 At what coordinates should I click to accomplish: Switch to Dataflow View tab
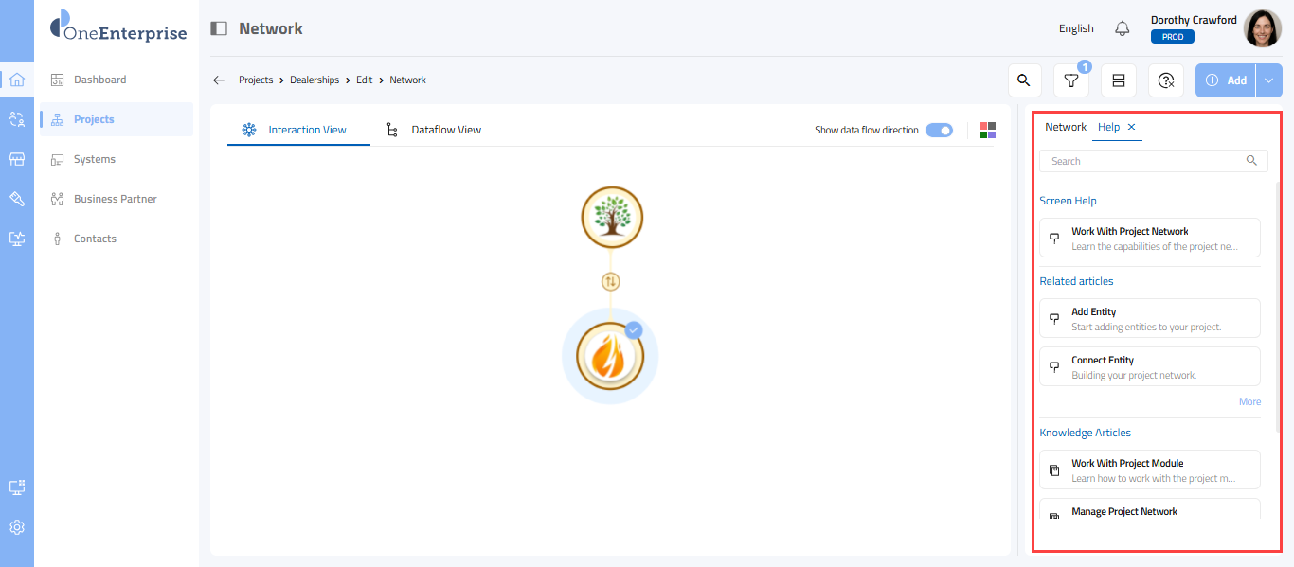click(x=445, y=130)
